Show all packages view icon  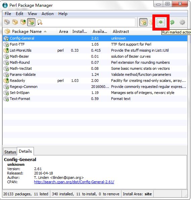[7, 22]
